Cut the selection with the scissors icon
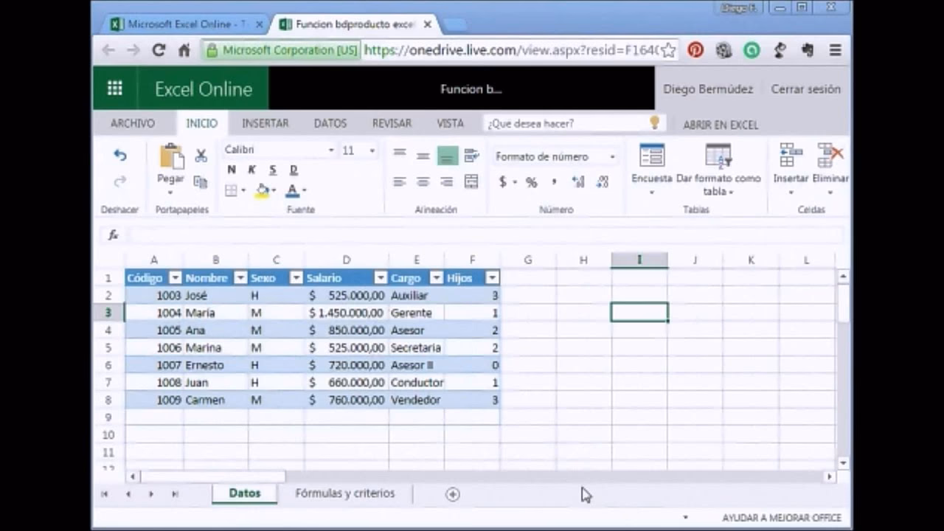This screenshot has height=531, width=944. [201, 156]
